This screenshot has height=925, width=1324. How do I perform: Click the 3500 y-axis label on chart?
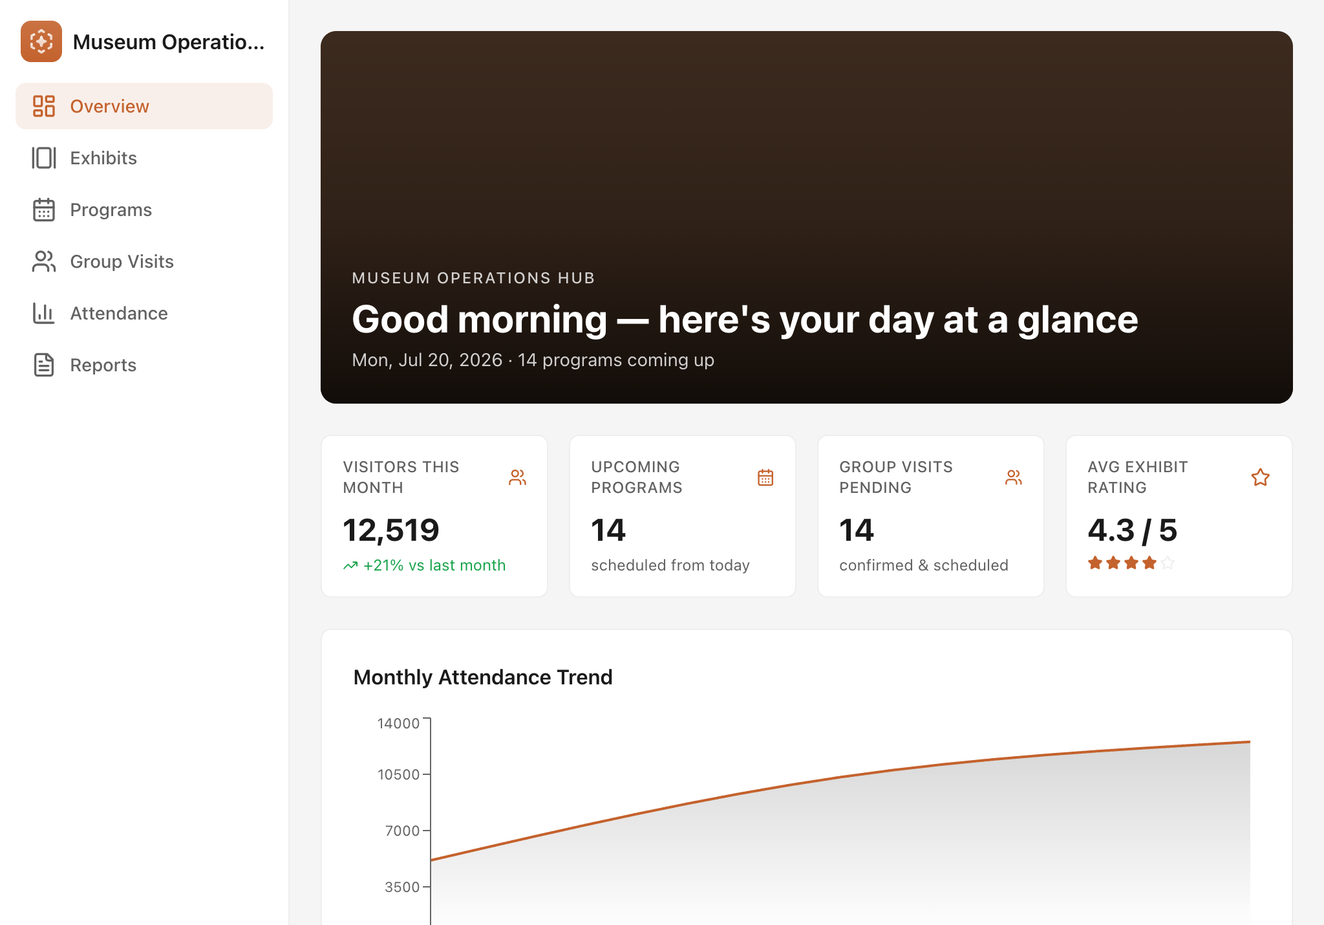coord(402,887)
